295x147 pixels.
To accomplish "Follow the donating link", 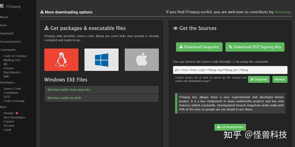I will tap(282, 12).
